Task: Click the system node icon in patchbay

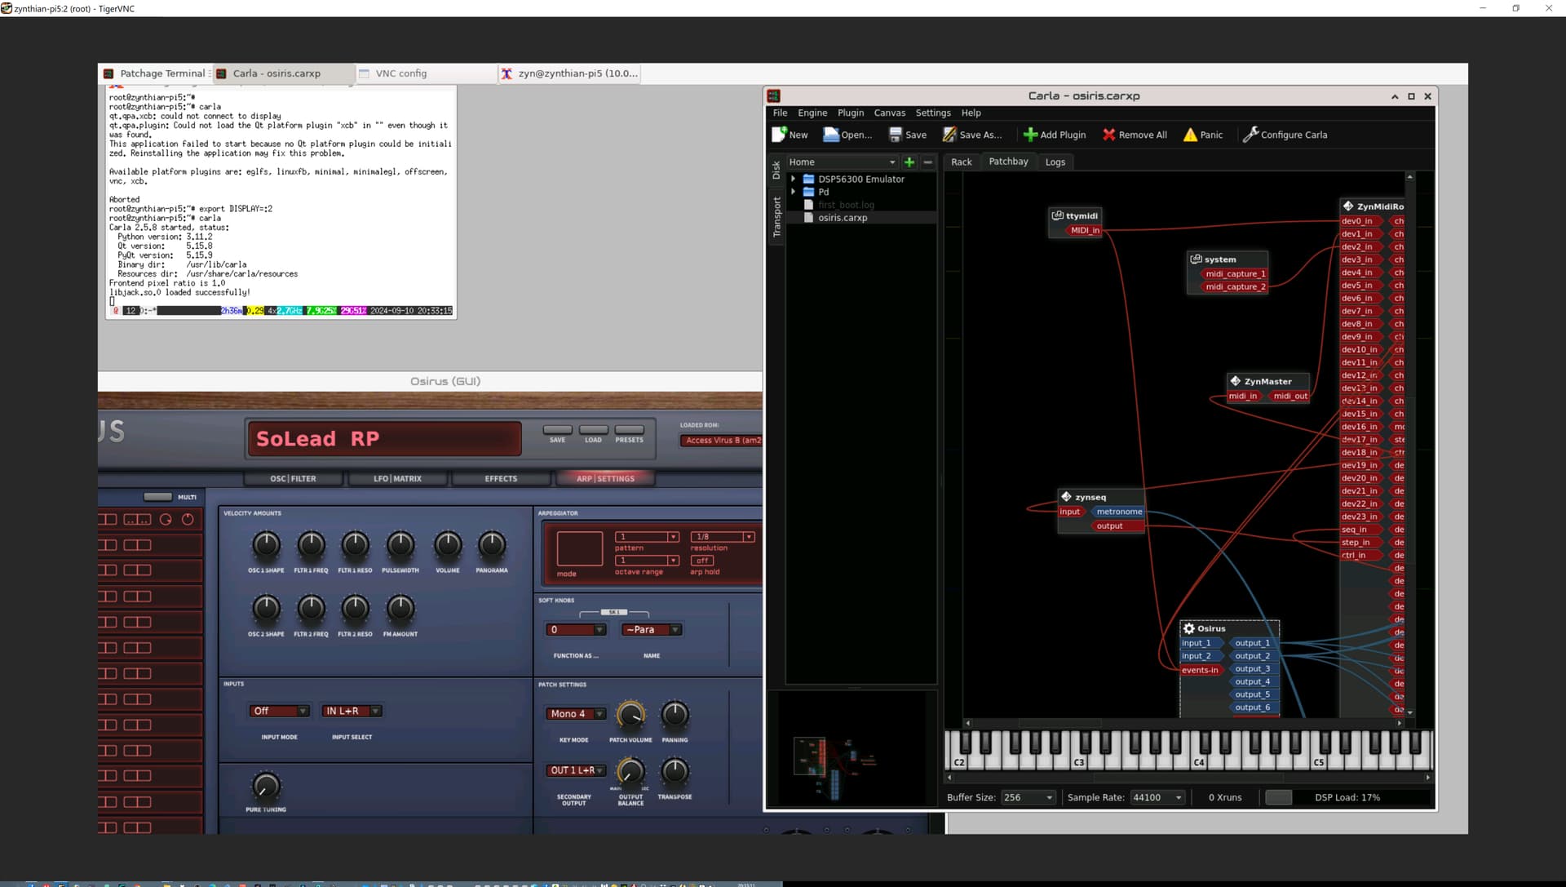Action: pos(1196,259)
